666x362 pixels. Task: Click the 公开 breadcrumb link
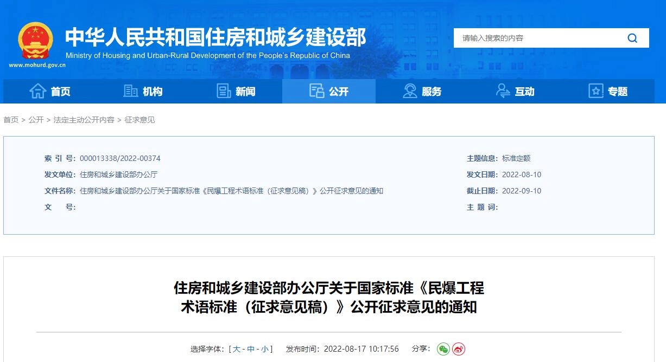tap(36, 119)
